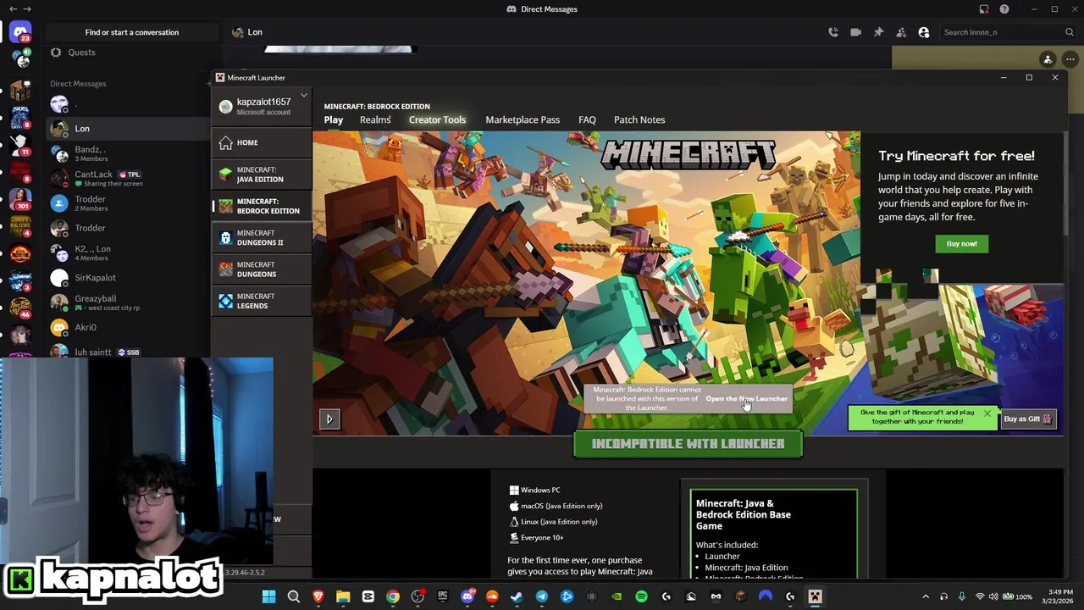Go forward with Discord's right arrow
Viewport: 1084px width, 610px height.
coord(27,9)
